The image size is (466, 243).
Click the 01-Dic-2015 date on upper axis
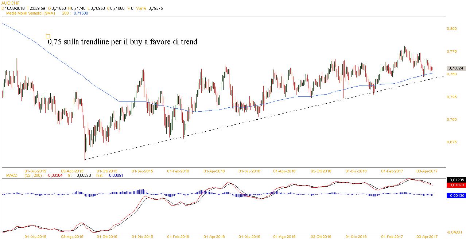(143, 171)
